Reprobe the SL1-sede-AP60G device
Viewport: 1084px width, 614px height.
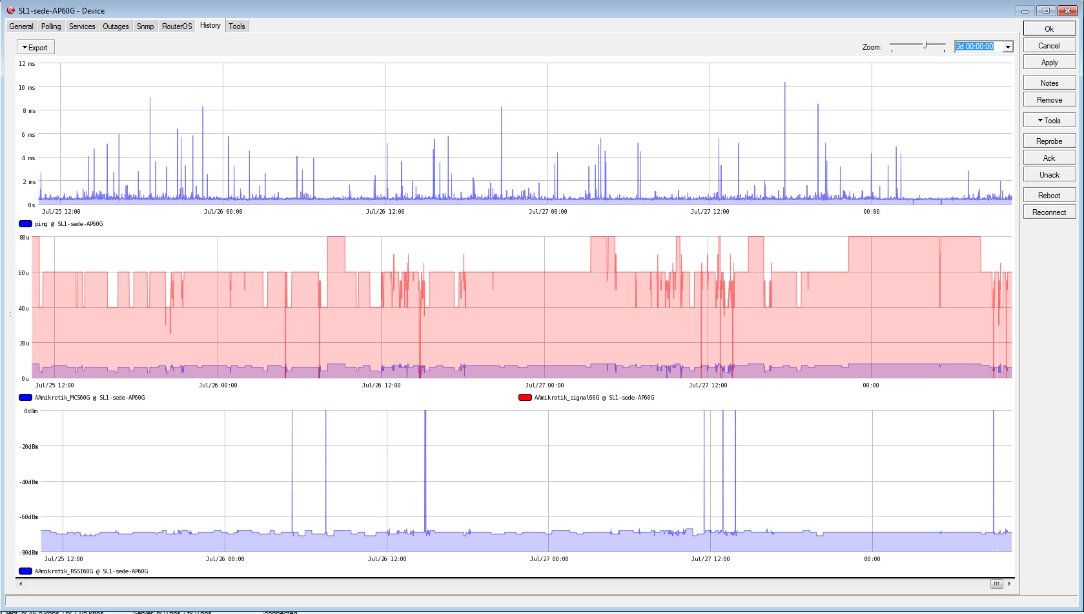click(1048, 141)
